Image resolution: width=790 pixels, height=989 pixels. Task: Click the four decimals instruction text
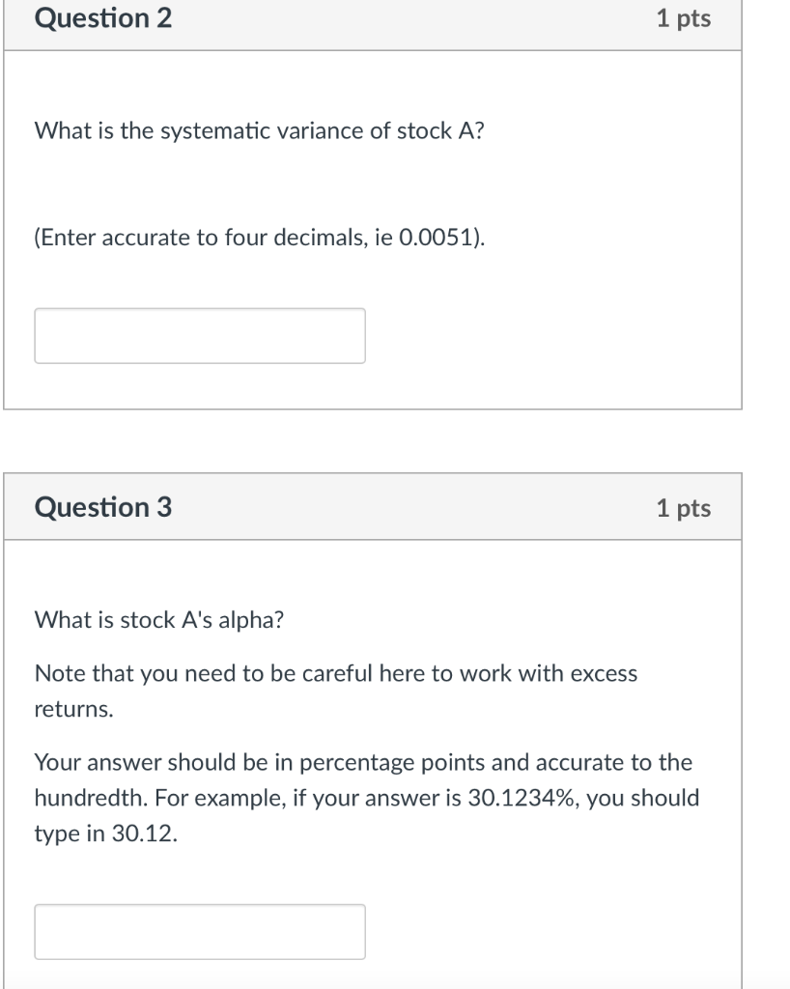point(259,239)
